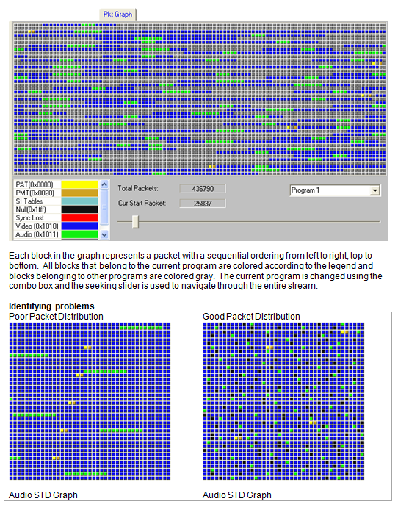Click the packet seeking slider handle
The image size is (398, 507).
136,222
